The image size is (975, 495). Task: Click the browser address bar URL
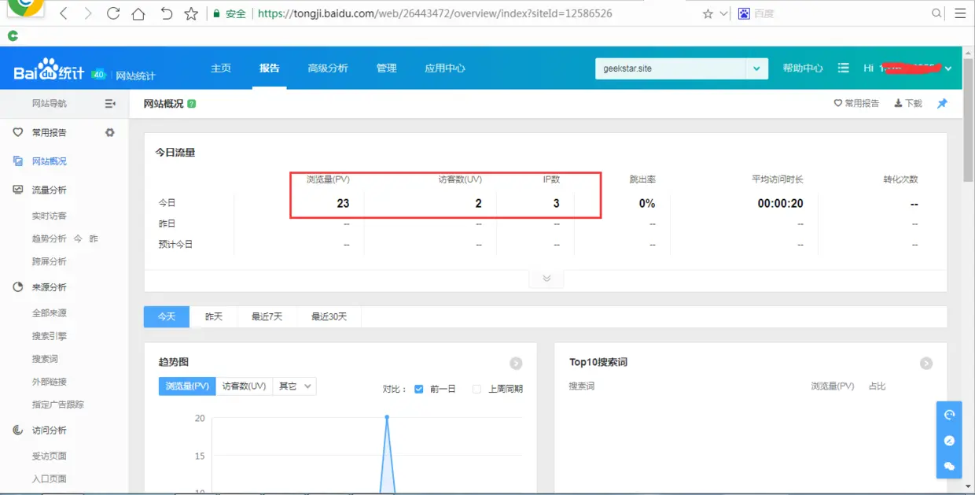tap(435, 13)
